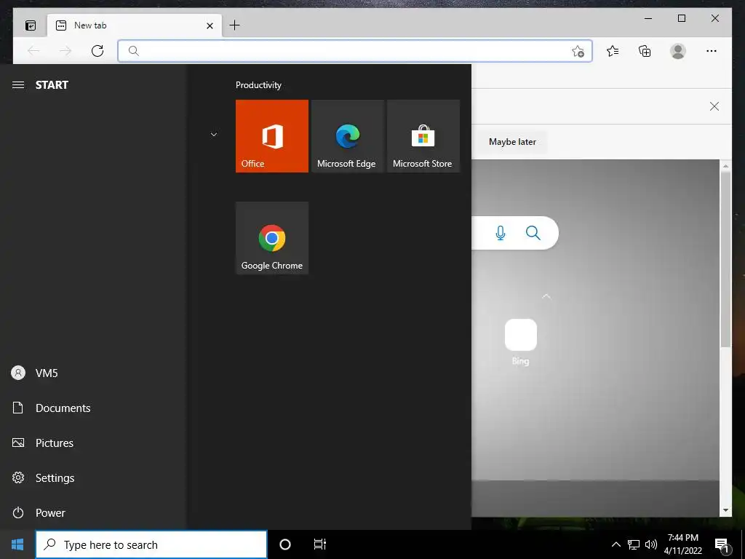Screen dimensions: 745x559
Task: Close the New tab tab
Action: pos(210,25)
